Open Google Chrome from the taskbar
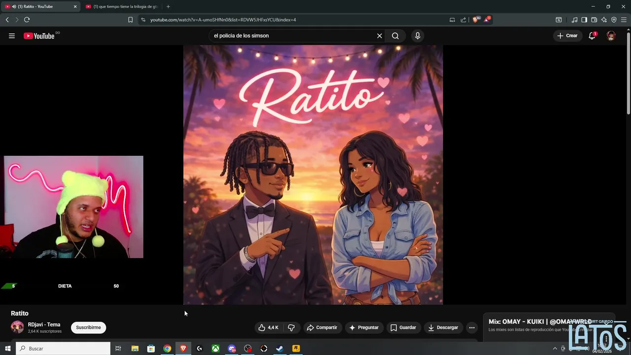The width and height of the screenshot is (631, 355). point(167,349)
